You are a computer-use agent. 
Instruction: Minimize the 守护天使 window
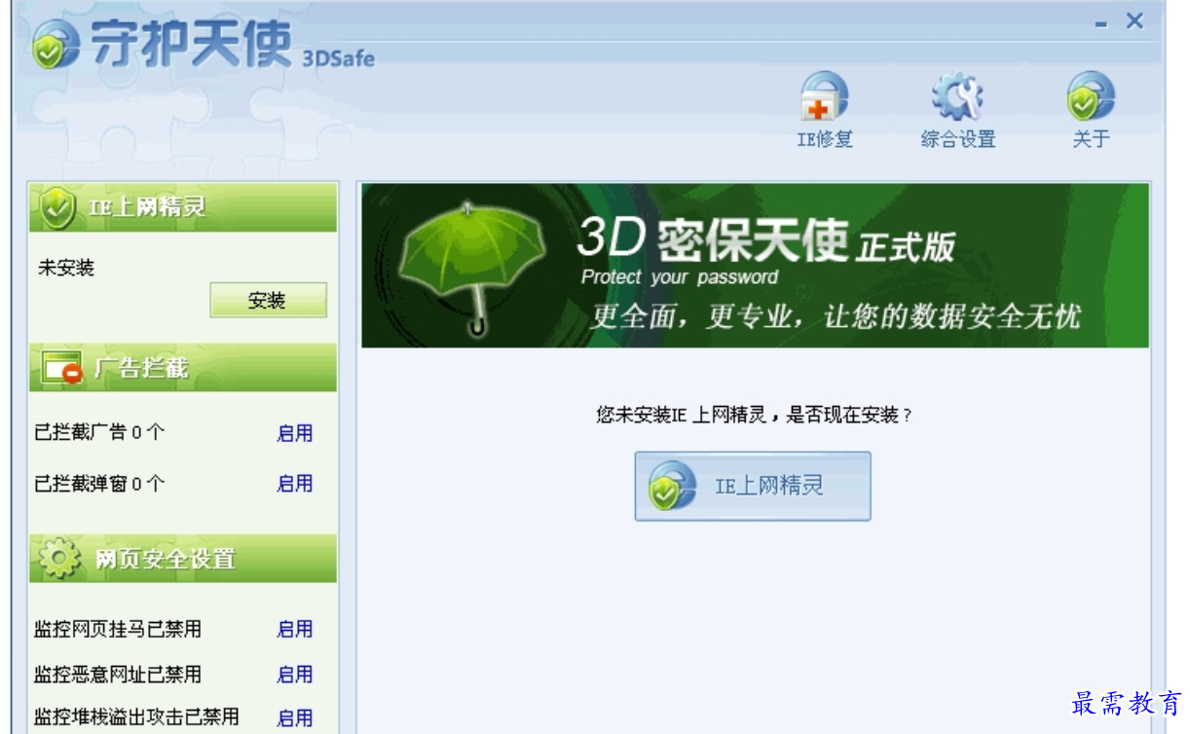coord(1101,23)
